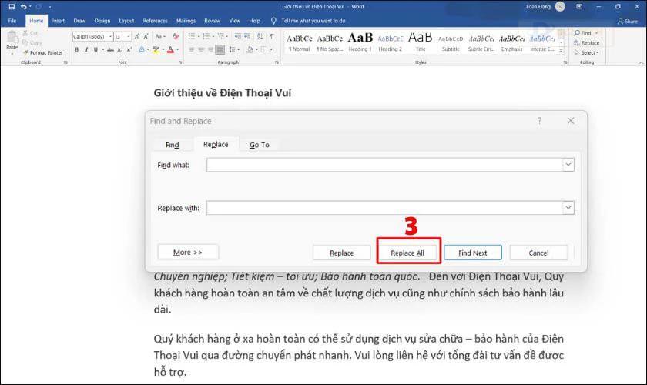Open Font dialog launcher
The image size is (647, 385).
tap(180, 62)
